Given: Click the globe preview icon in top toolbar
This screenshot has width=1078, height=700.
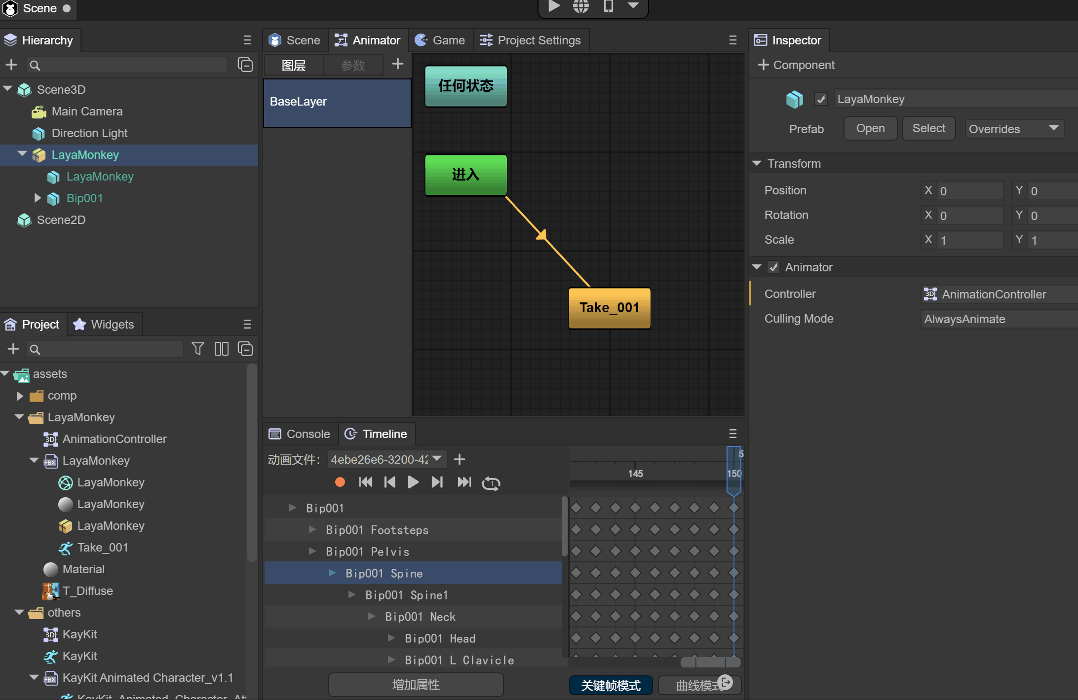Looking at the screenshot, I should coord(581,6).
